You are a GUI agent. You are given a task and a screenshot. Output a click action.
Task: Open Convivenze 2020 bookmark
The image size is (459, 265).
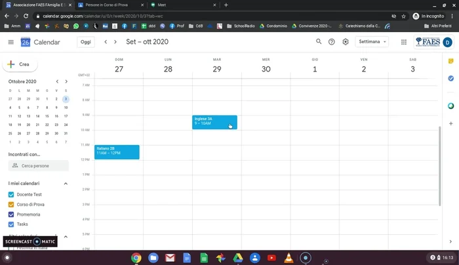tap(311, 26)
